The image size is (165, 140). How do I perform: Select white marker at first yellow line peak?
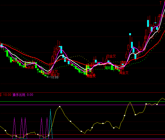pos(60,107)
